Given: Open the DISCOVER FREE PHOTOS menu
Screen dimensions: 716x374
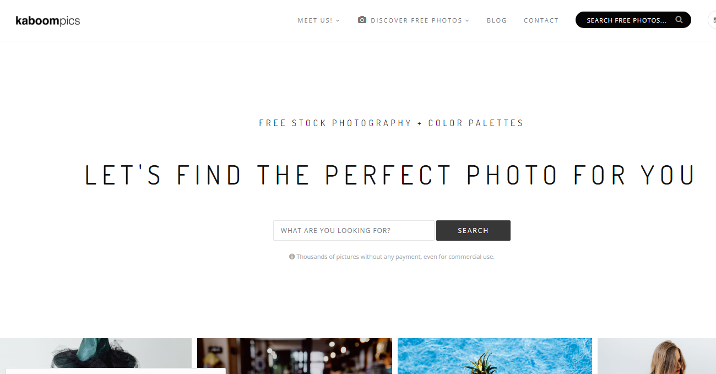Looking at the screenshot, I should point(414,20).
